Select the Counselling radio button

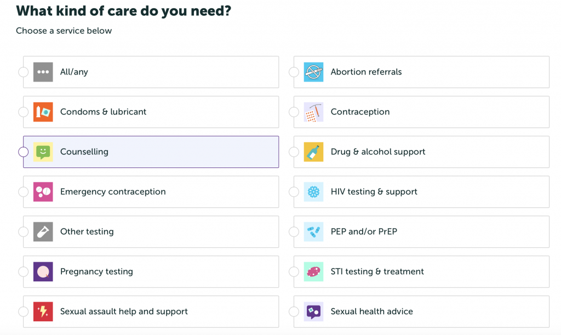pyautogui.click(x=23, y=152)
